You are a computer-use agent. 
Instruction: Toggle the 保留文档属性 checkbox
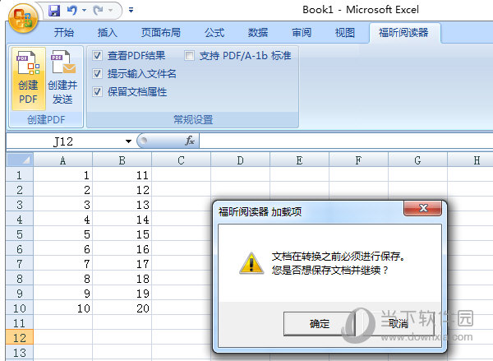98,92
